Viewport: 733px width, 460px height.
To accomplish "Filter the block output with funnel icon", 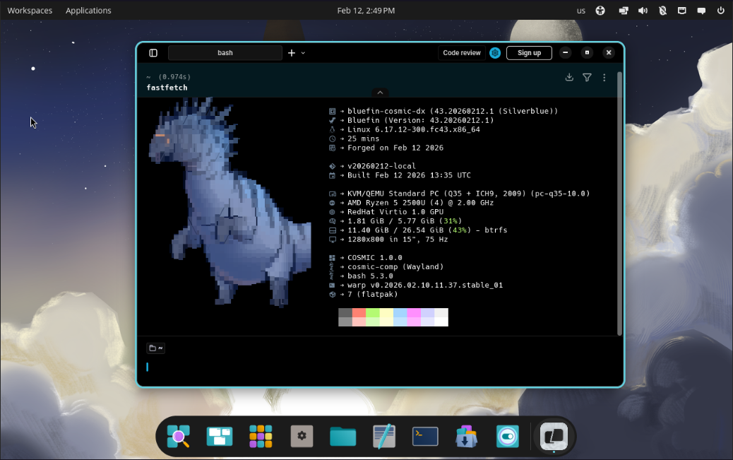I will coord(587,77).
